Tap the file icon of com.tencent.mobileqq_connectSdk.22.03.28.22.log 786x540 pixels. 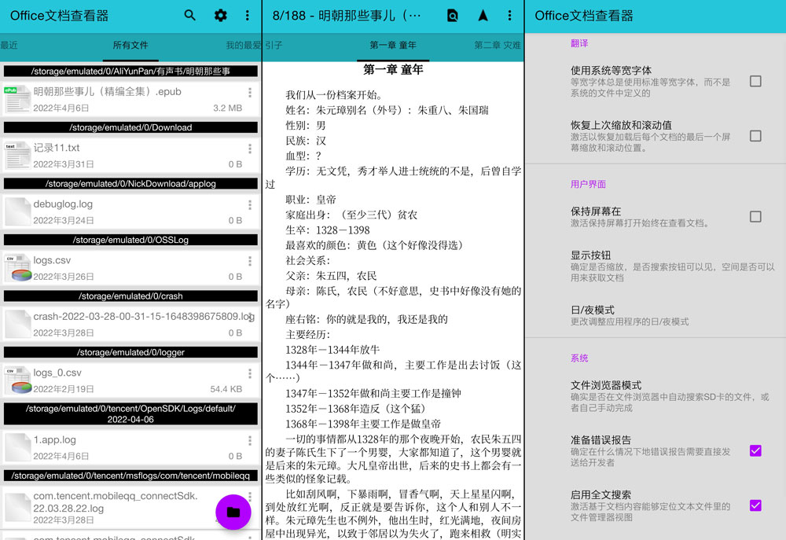17,508
